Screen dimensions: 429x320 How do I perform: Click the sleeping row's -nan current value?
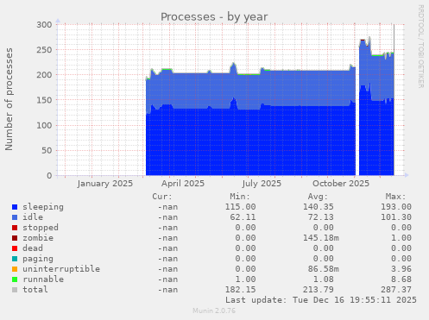tap(167, 207)
